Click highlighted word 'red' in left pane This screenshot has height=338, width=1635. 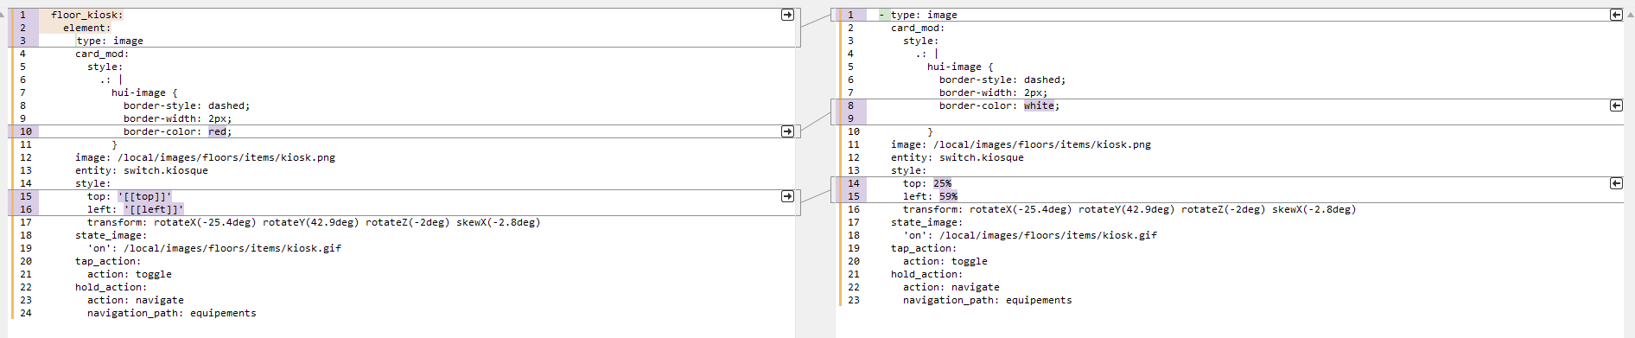(217, 131)
